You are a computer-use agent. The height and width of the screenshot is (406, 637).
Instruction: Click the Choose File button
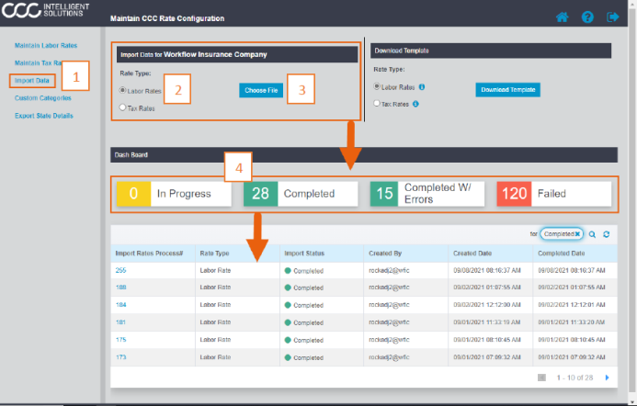(x=261, y=90)
